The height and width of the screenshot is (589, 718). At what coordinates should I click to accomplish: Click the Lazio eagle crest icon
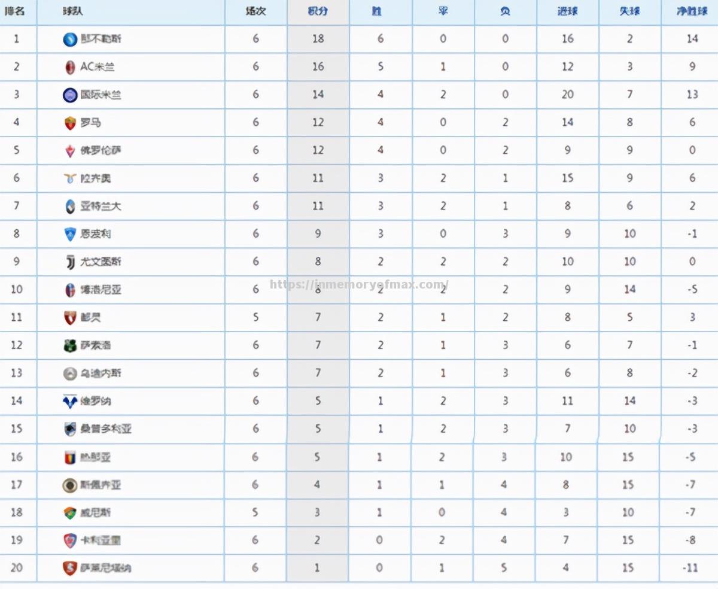[70, 178]
